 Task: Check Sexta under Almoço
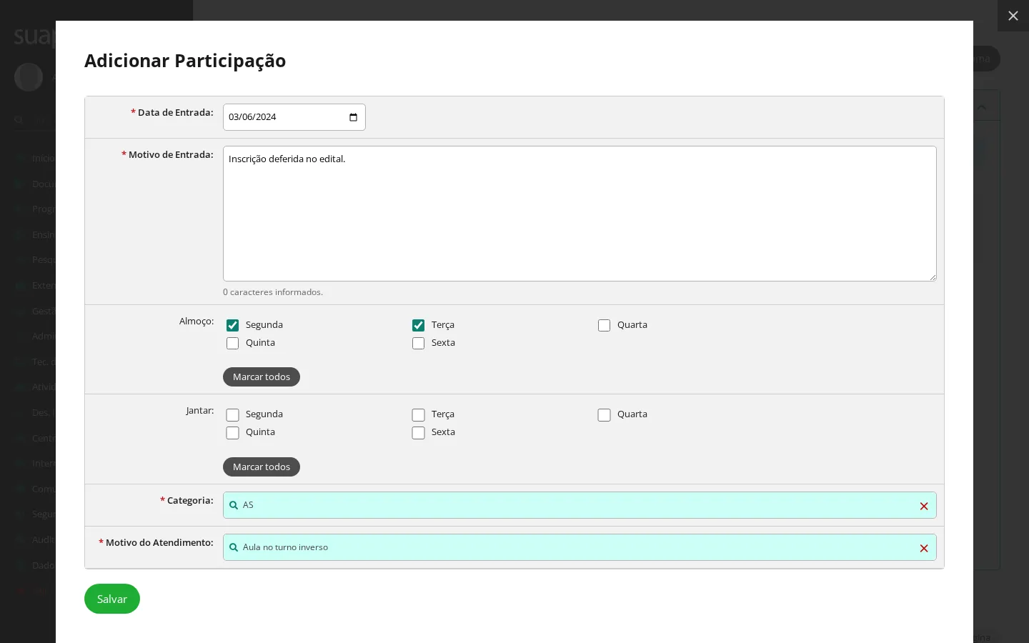click(418, 343)
